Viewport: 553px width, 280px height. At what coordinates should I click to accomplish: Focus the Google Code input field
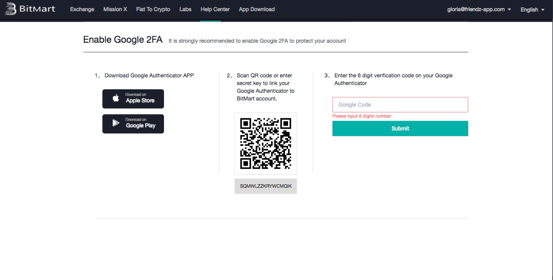click(x=400, y=105)
